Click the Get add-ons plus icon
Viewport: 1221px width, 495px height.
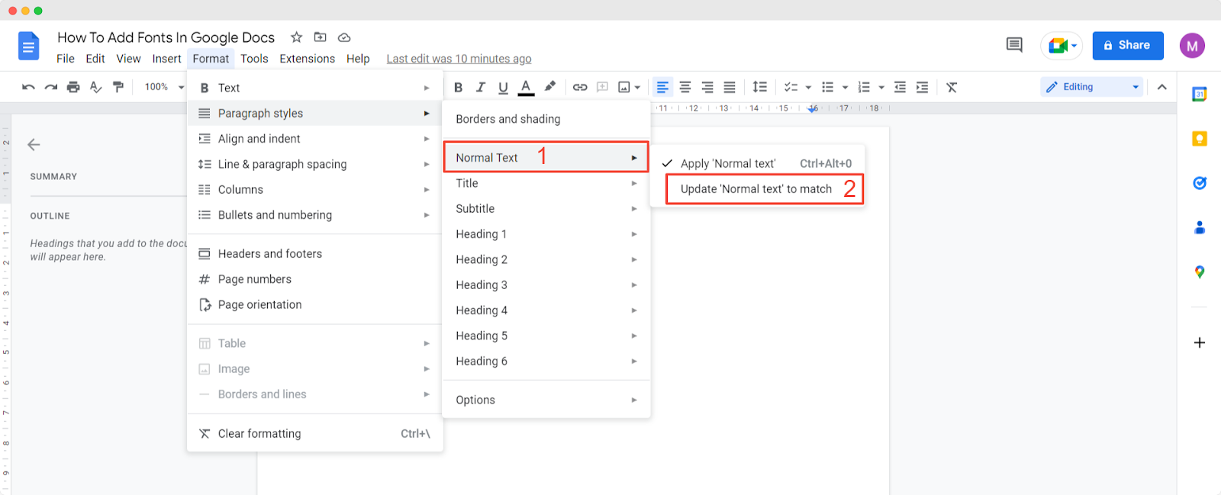(x=1200, y=342)
